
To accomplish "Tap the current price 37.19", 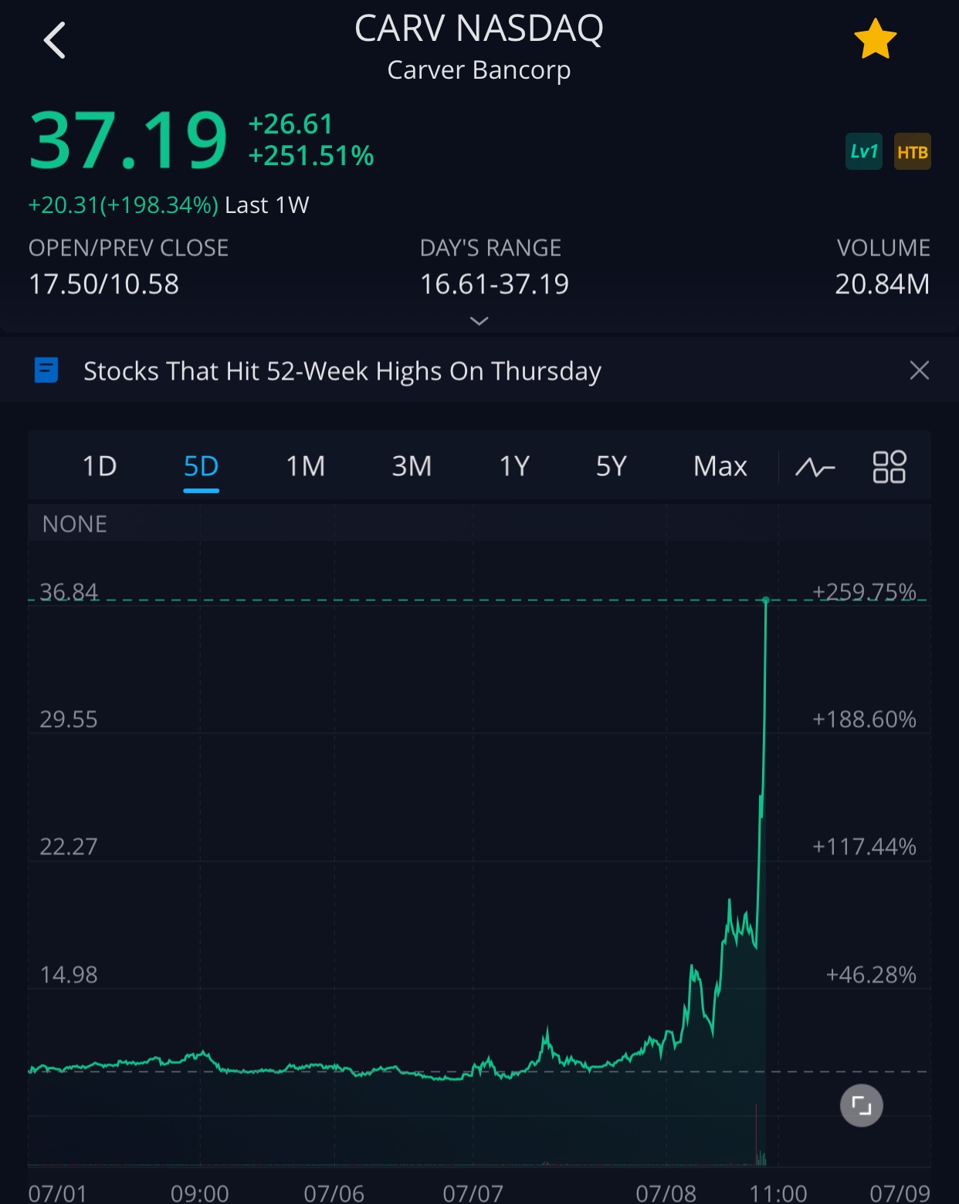I will 128,140.
